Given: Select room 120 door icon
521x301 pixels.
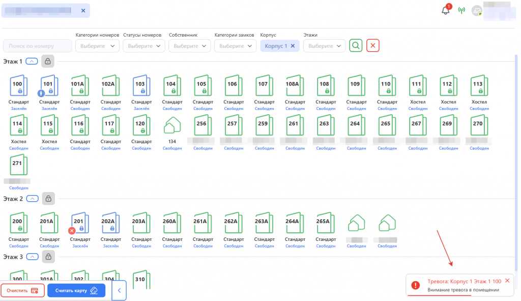Looking at the screenshot, I should (141, 125).
